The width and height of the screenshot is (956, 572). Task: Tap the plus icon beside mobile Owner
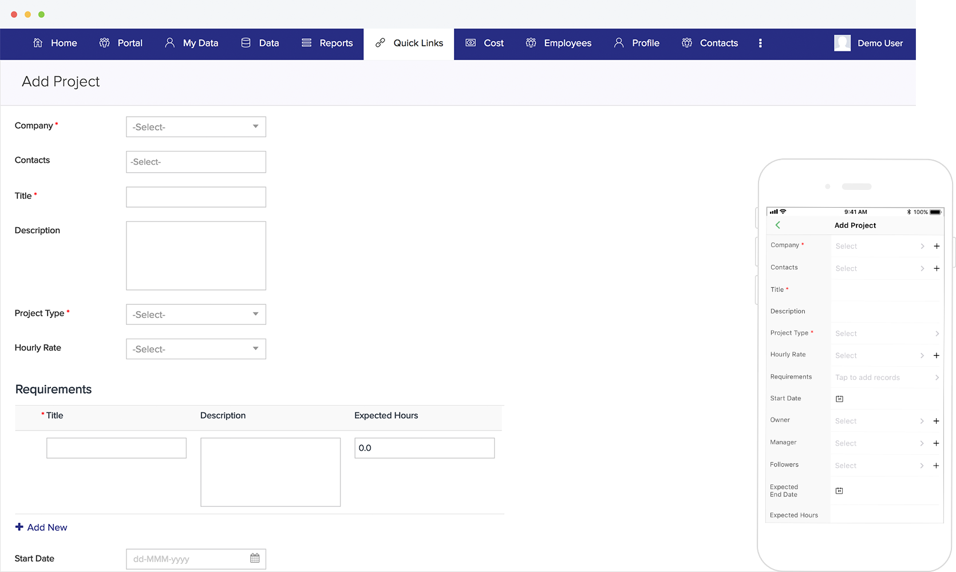(x=936, y=421)
